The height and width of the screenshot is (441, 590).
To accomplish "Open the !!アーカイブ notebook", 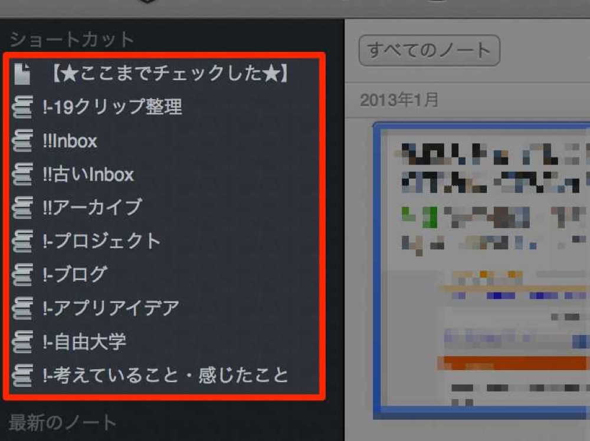I will pos(93,208).
